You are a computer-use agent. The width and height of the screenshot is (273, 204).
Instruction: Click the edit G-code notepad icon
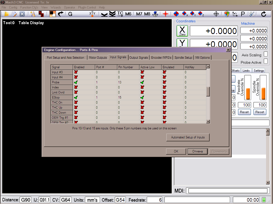tap(14, 14)
